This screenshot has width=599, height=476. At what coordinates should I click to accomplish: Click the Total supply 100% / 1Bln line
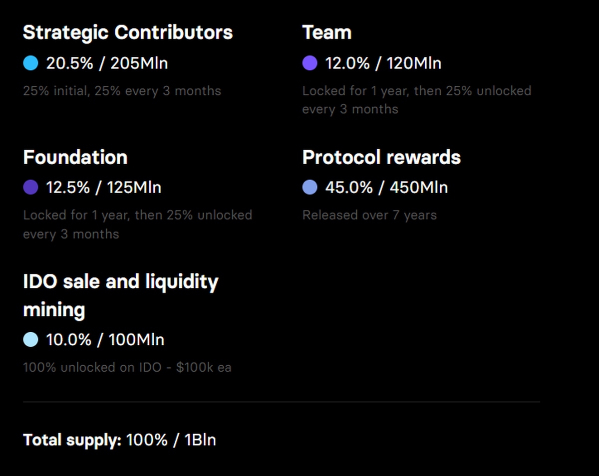pyautogui.click(x=119, y=440)
